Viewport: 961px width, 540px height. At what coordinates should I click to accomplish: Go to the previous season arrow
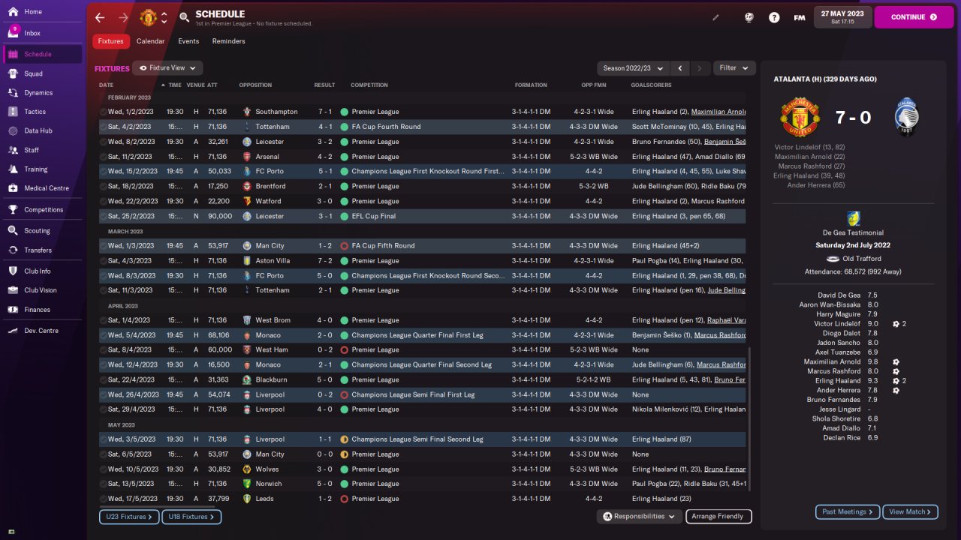coord(679,68)
